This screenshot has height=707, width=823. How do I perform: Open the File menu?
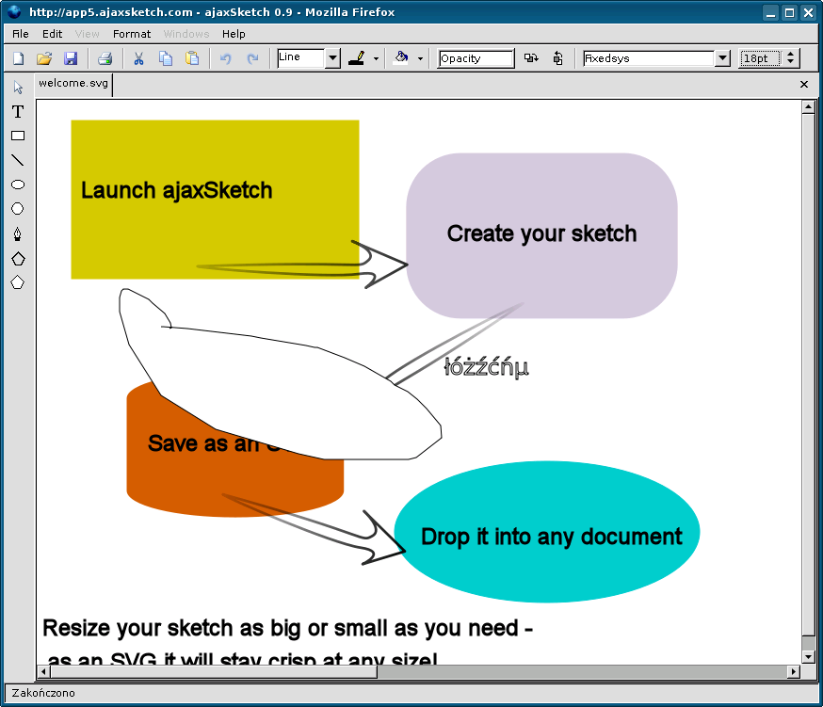tap(21, 34)
